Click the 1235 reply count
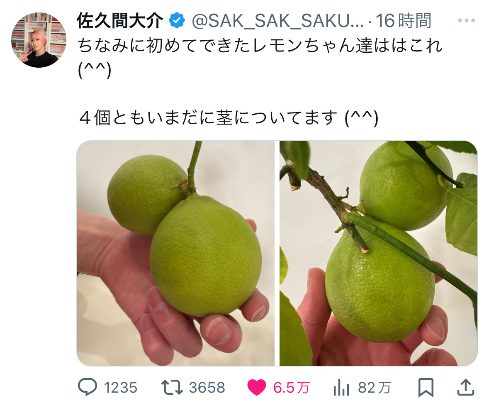 [120, 388]
